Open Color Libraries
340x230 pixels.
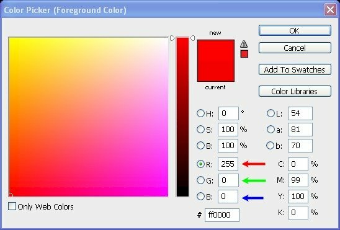pyautogui.click(x=295, y=91)
